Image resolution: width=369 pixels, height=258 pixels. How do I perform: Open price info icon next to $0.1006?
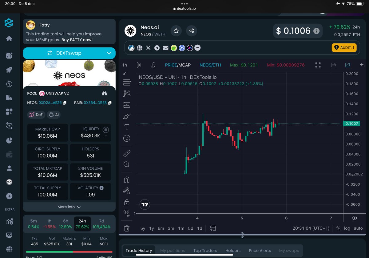click(316, 31)
